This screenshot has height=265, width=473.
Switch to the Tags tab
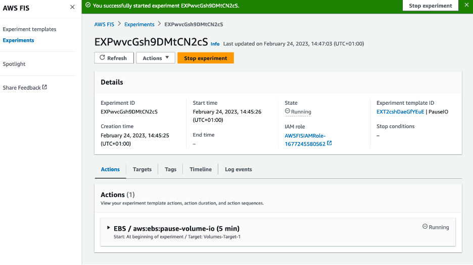tap(170, 169)
